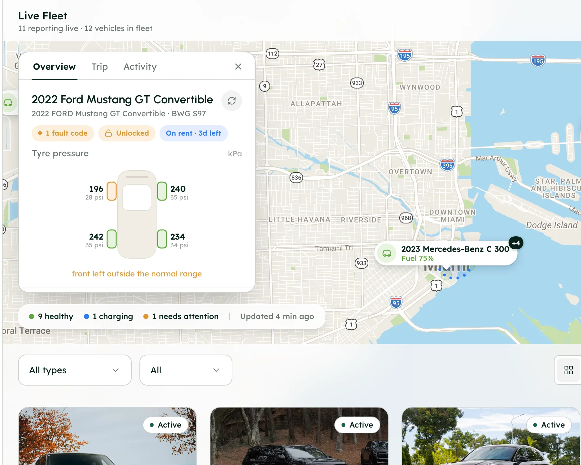Filter by 9 healthy vehicles
581x465 pixels.
tap(51, 316)
